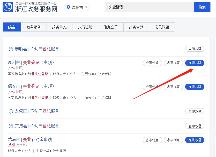This screenshot has width=216, height=157.
Task: Click the Zhejiang government service logo icon
Action: tap(8, 7)
